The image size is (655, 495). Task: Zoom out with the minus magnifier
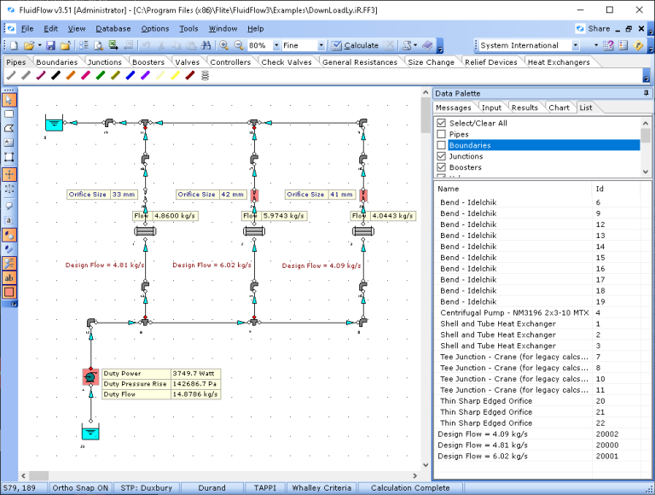(x=239, y=45)
